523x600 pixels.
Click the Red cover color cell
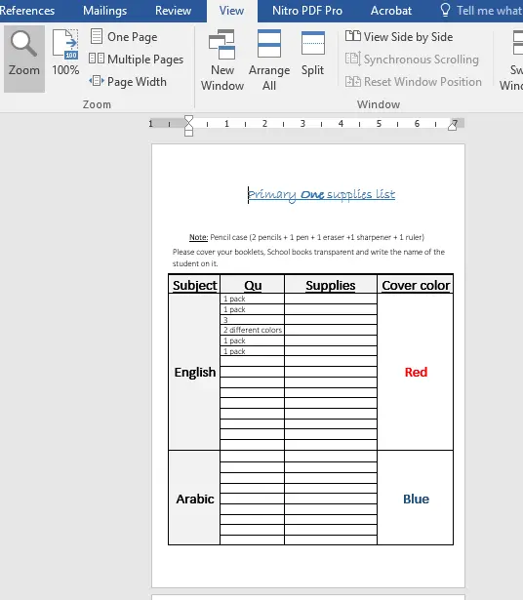pyautogui.click(x=416, y=372)
